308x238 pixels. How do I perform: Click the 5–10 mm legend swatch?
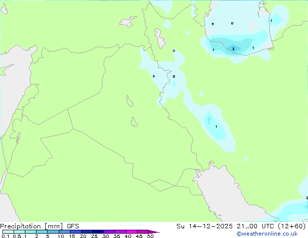coord(53,232)
